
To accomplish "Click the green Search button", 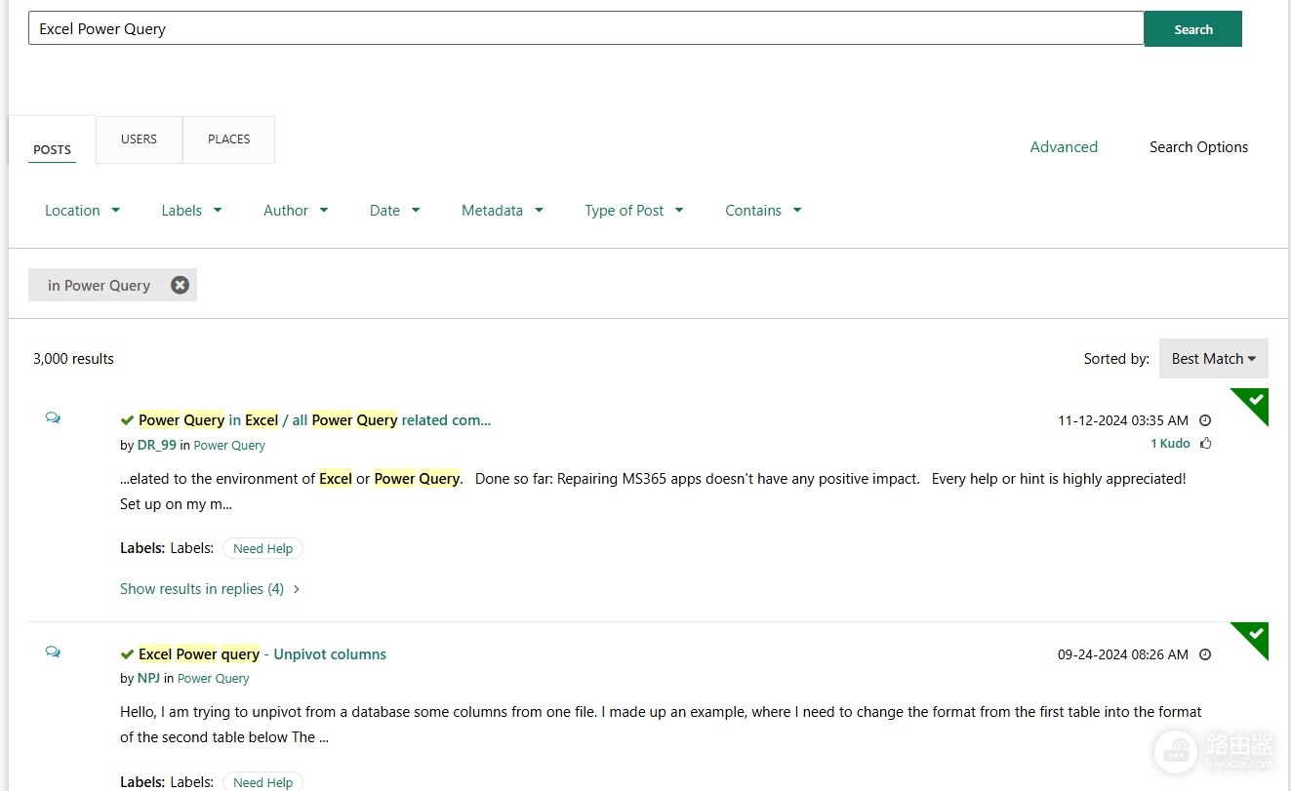I will click(1193, 29).
